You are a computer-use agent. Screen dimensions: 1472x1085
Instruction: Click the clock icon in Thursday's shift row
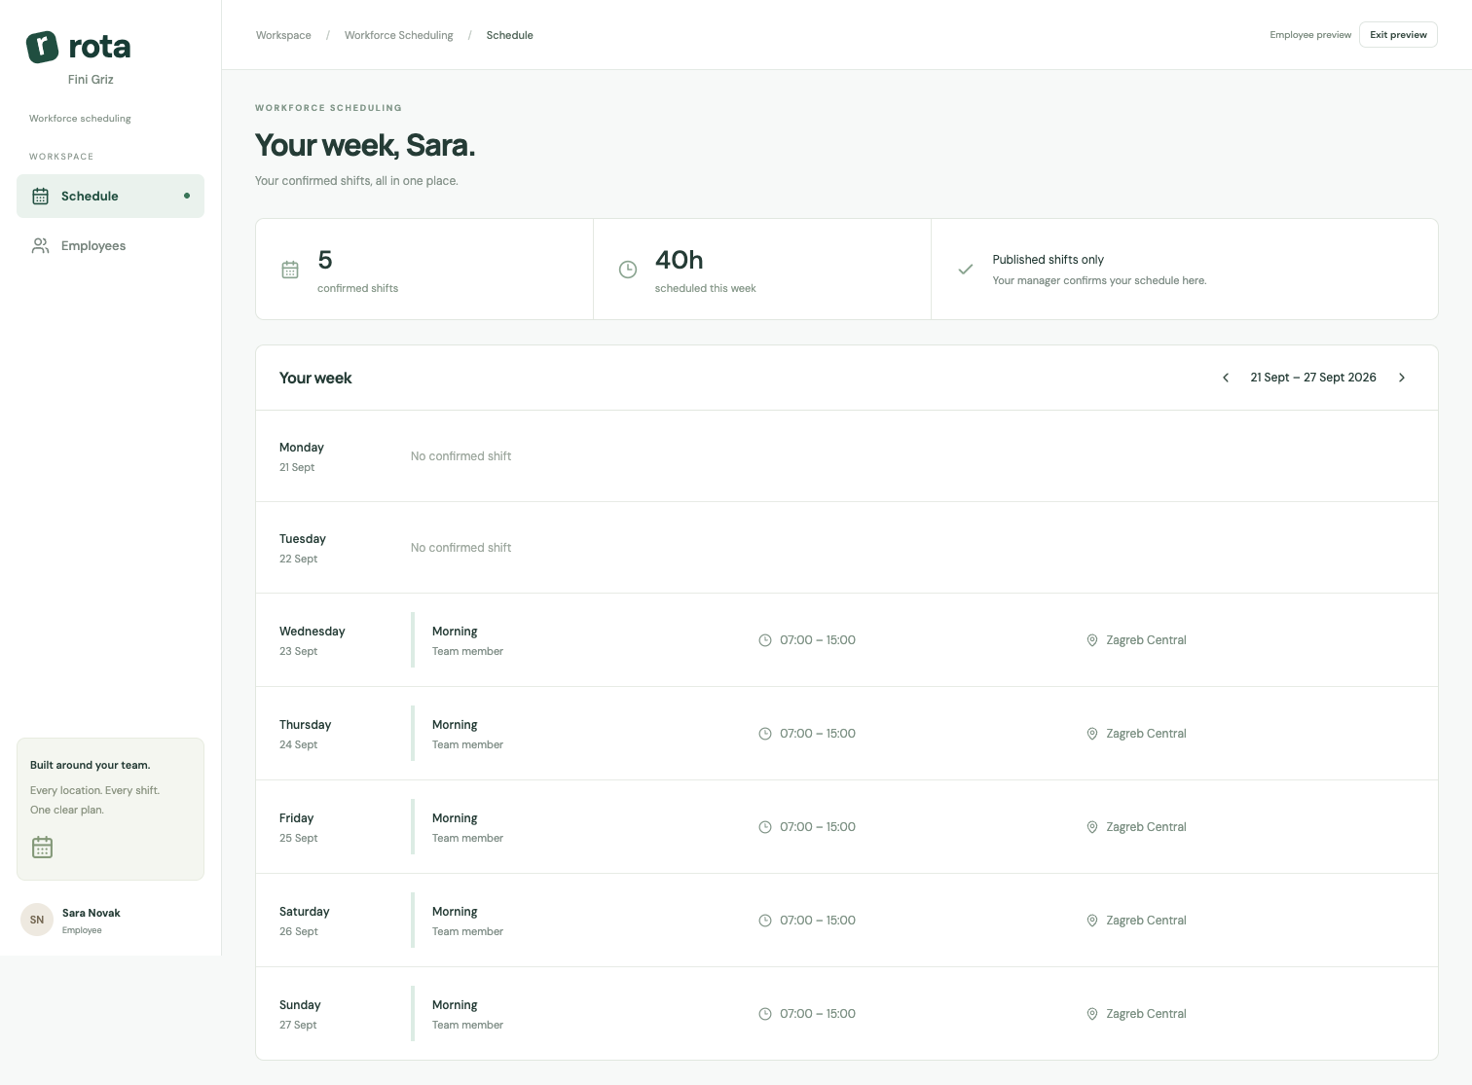(765, 734)
